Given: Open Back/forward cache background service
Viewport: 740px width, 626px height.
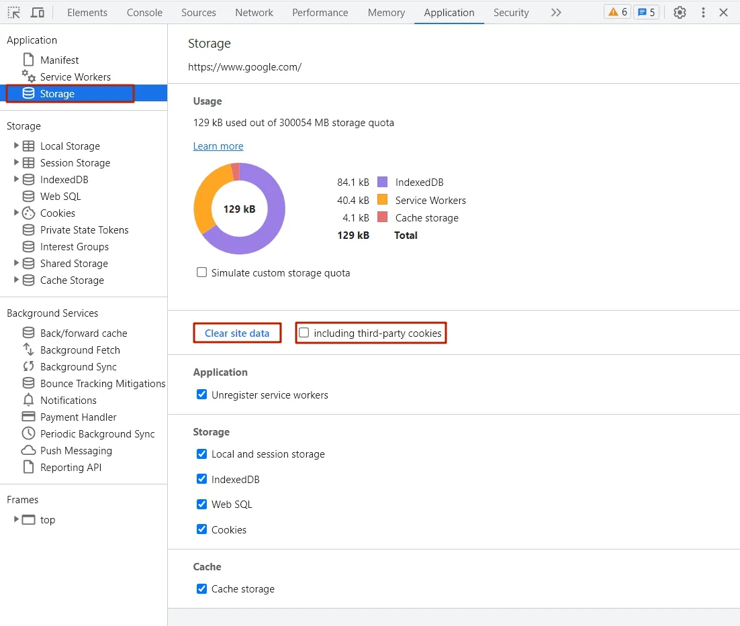Looking at the screenshot, I should pyautogui.click(x=83, y=333).
